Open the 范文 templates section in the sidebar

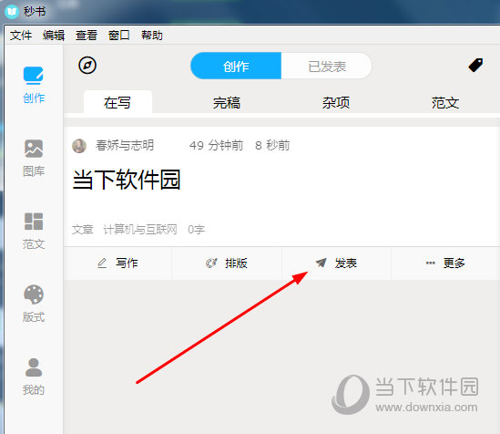(x=34, y=231)
